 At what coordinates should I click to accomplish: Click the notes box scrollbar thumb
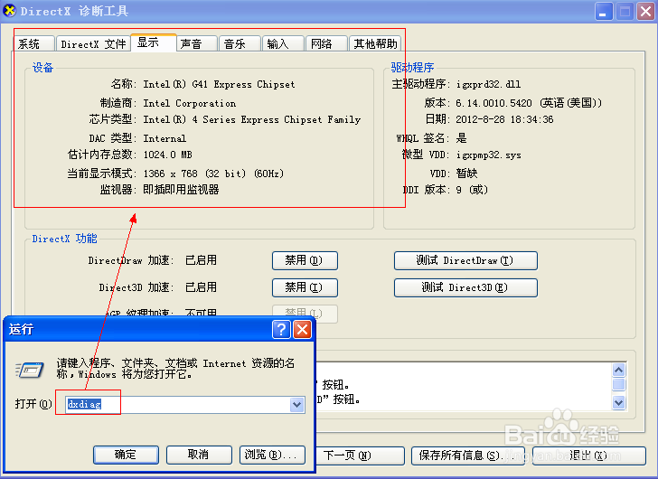click(x=619, y=385)
